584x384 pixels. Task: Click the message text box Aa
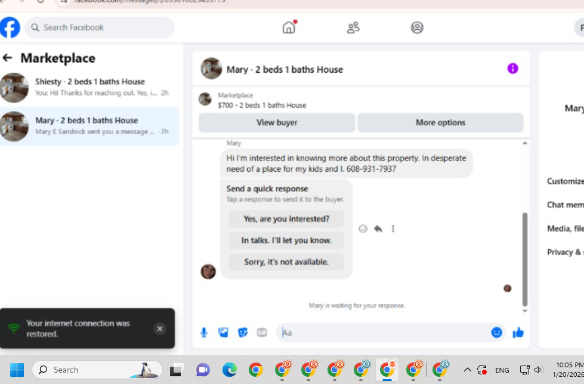tap(384, 333)
